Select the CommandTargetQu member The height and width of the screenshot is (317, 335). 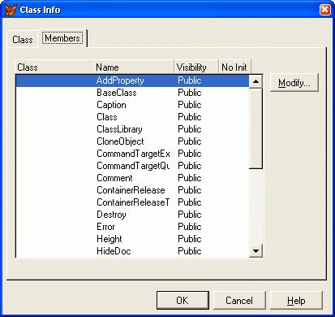133,166
